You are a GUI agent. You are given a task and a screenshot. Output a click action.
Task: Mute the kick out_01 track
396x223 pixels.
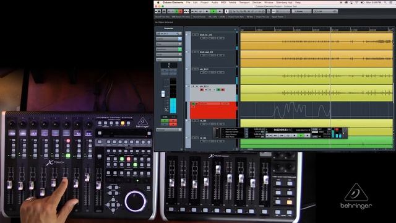193,52
